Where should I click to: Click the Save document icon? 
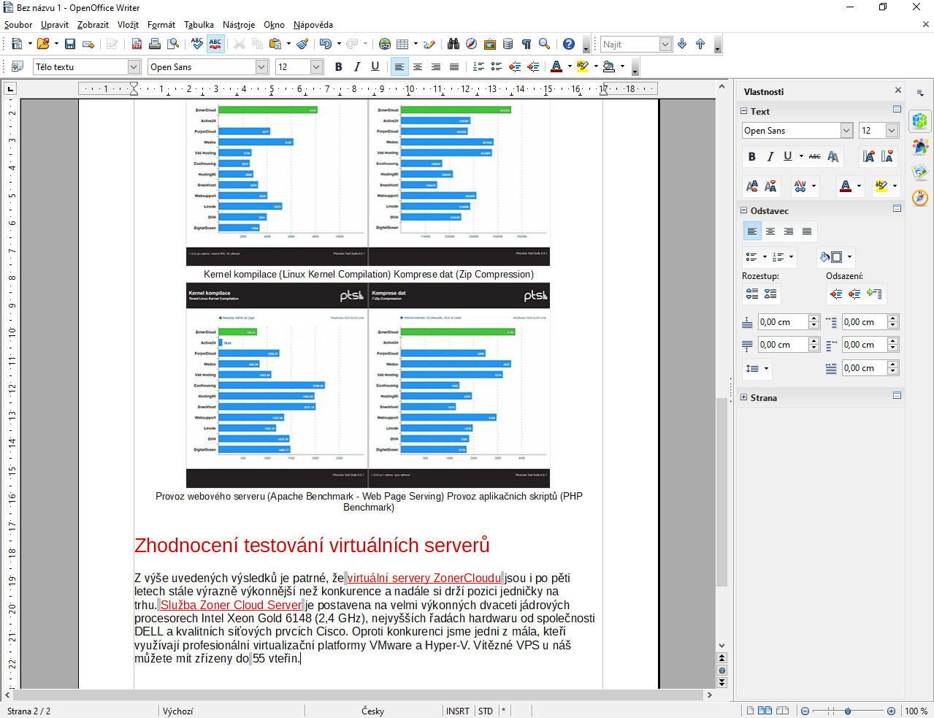(x=70, y=45)
